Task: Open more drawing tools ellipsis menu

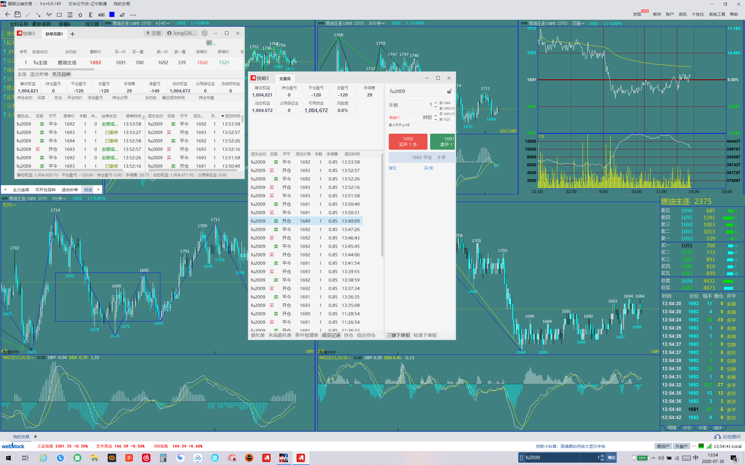Action: (x=133, y=15)
